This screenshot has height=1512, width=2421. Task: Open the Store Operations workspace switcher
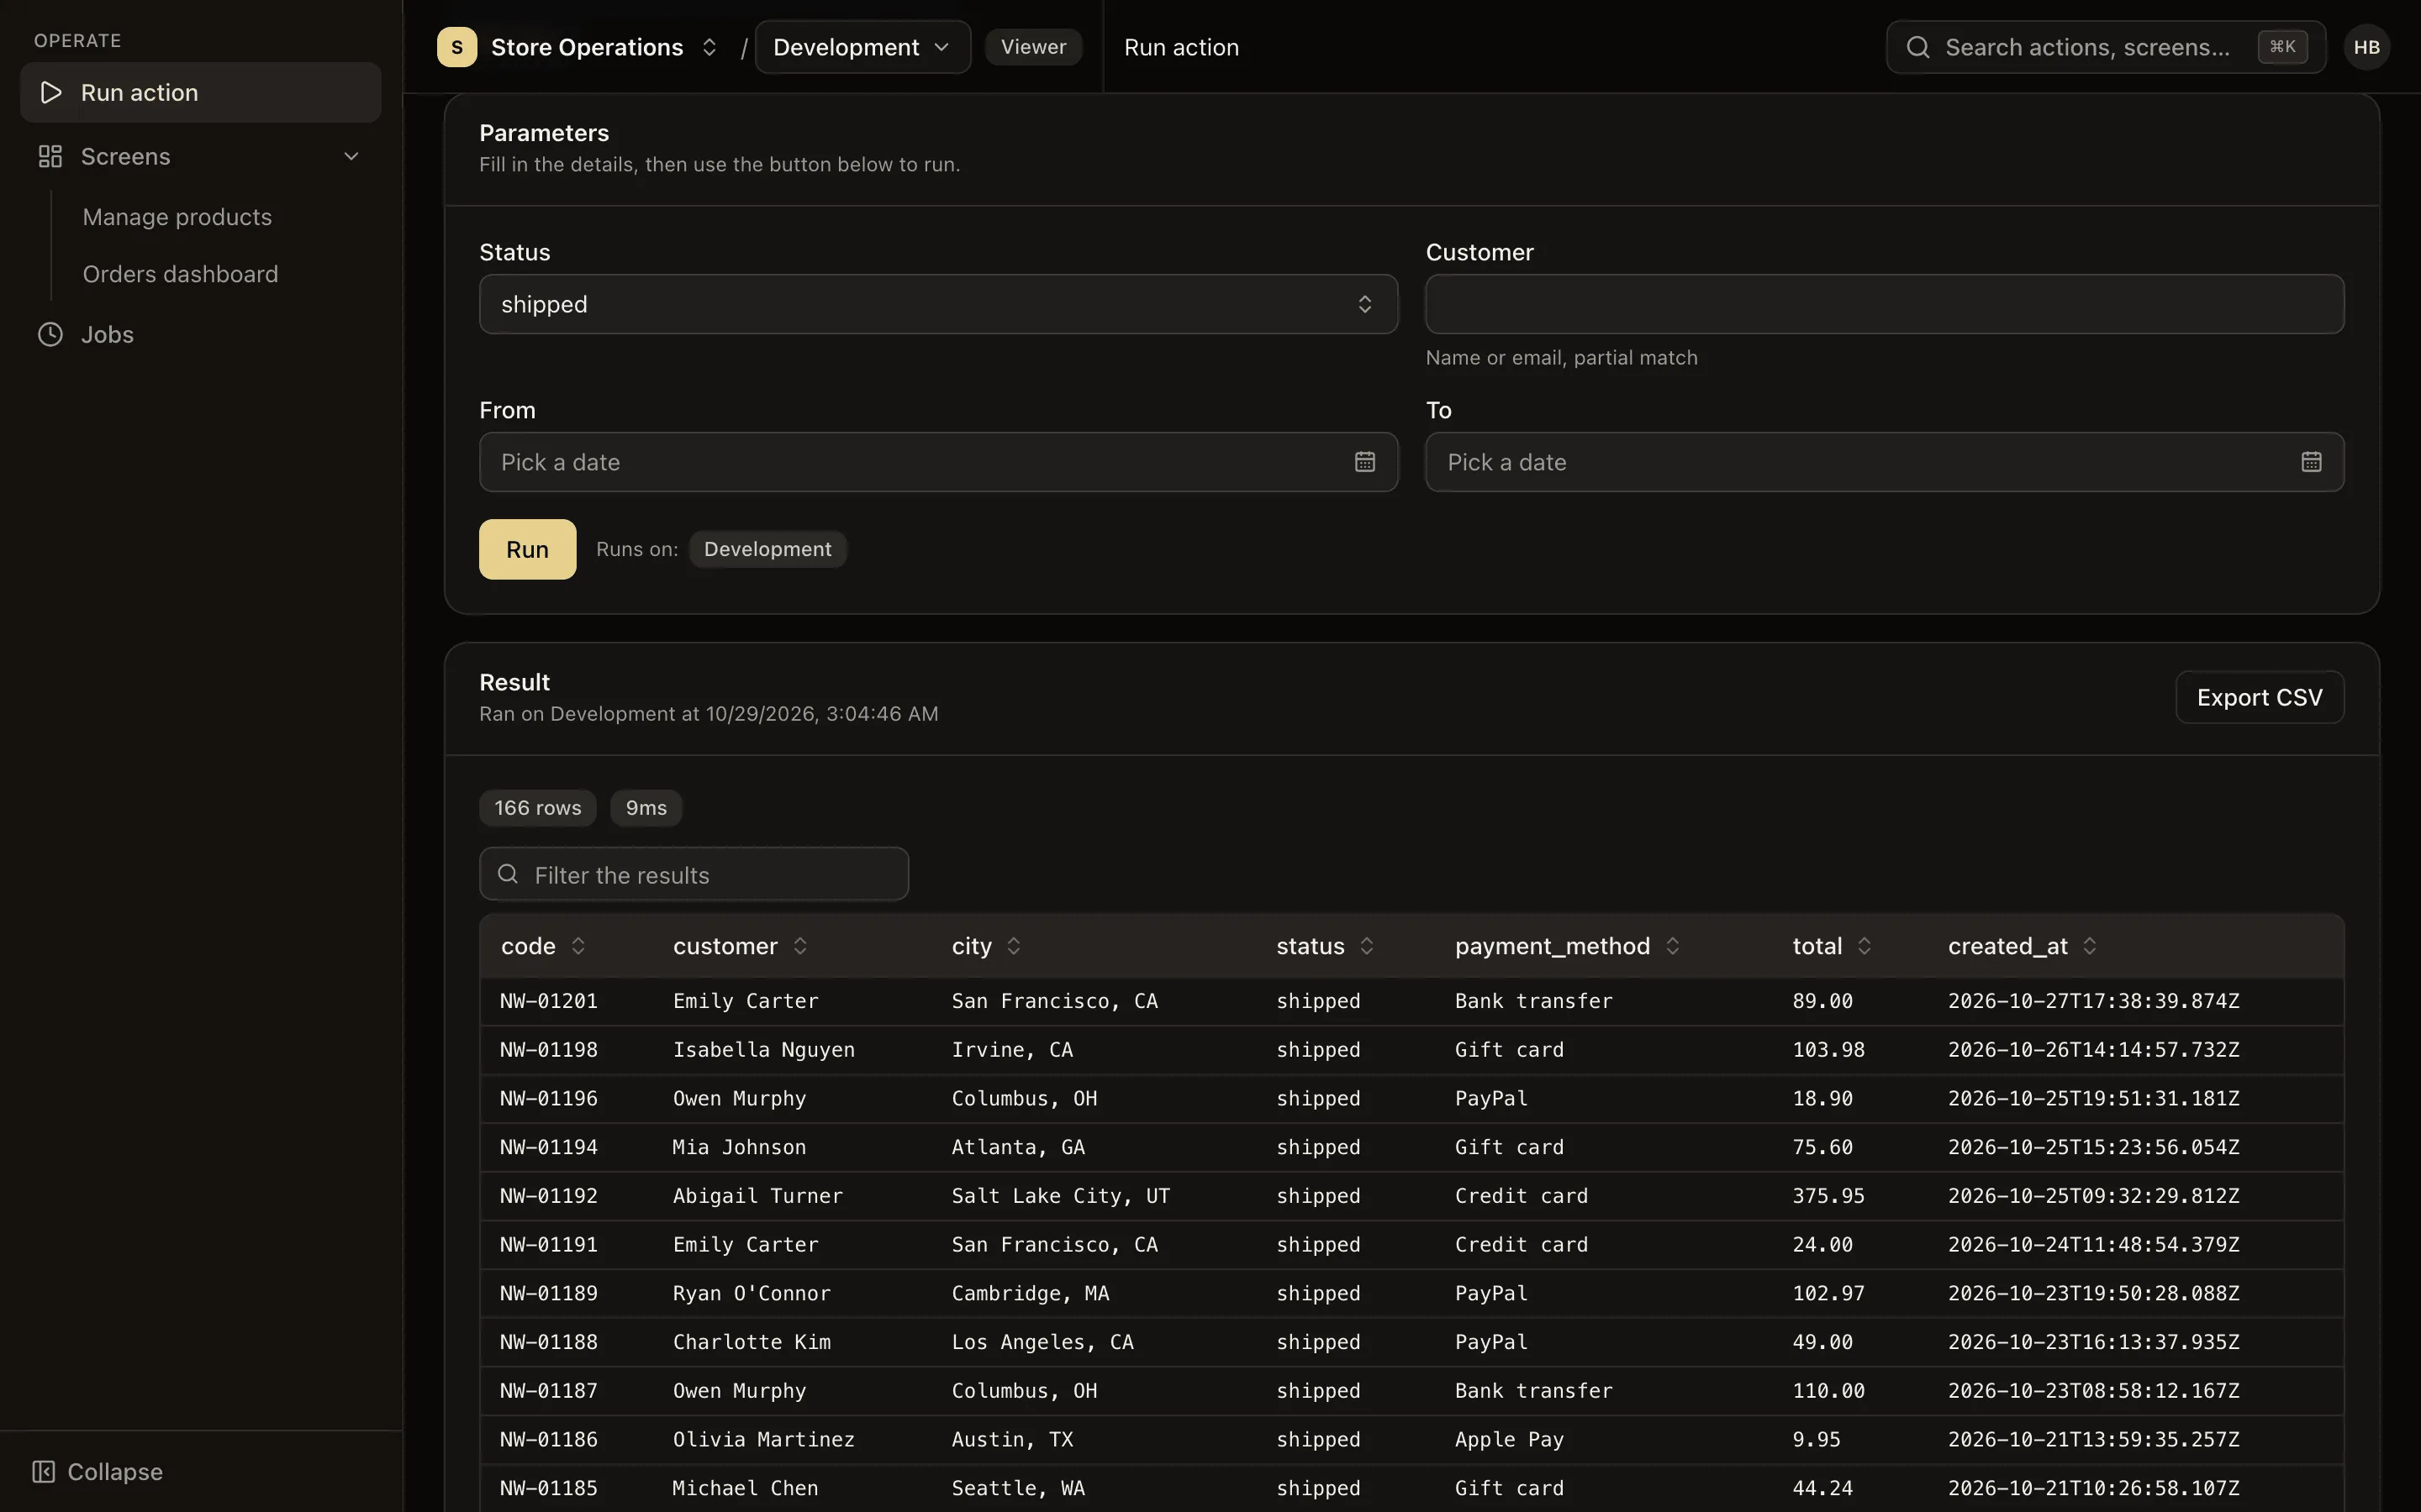point(709,47)
